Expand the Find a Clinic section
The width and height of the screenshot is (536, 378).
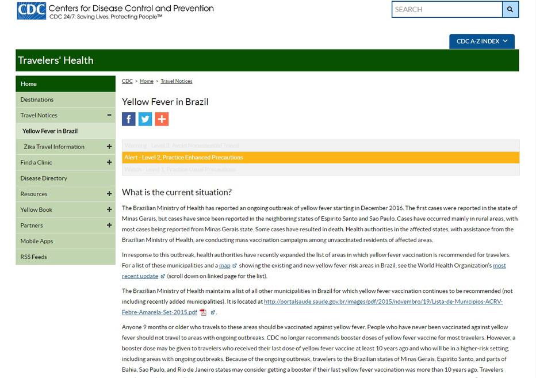pyautogui.click(x=109, y=162)
